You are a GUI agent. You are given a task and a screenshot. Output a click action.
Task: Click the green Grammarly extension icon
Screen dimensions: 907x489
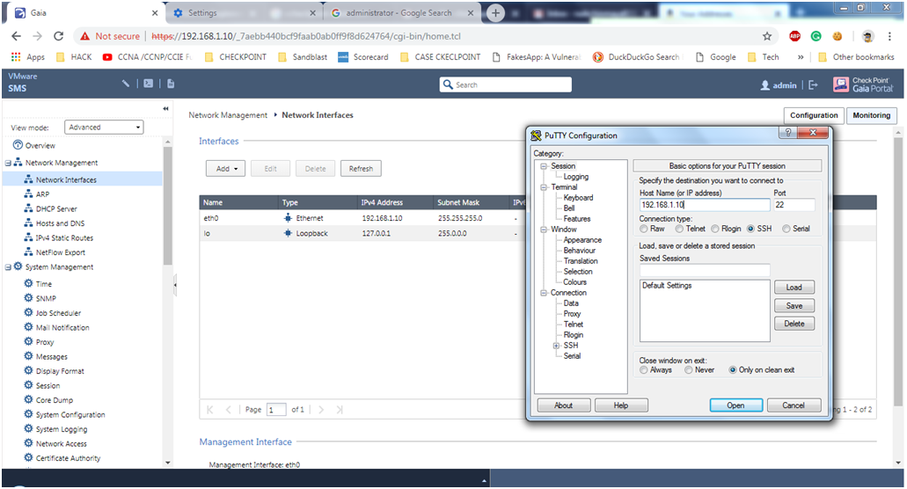coord(816,36)
